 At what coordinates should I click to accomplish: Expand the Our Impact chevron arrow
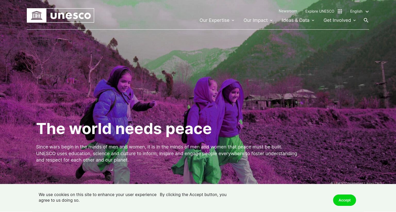point(271,20)
